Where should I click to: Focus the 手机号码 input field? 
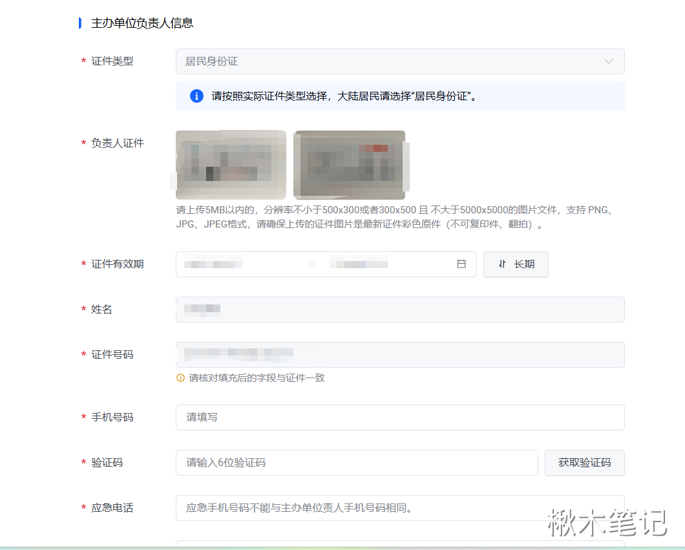[x=400, y=418]
